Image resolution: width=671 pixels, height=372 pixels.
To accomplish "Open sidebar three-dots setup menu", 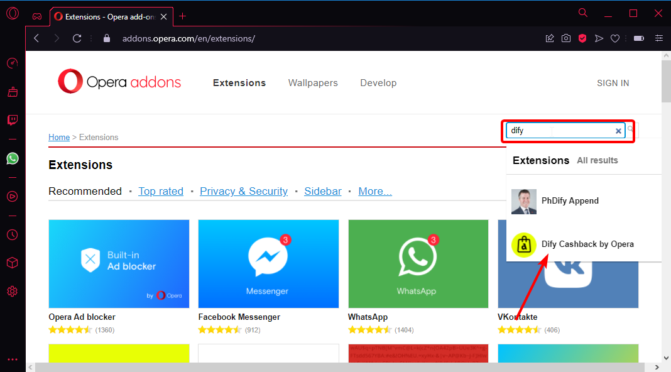I will coord(13,359).
